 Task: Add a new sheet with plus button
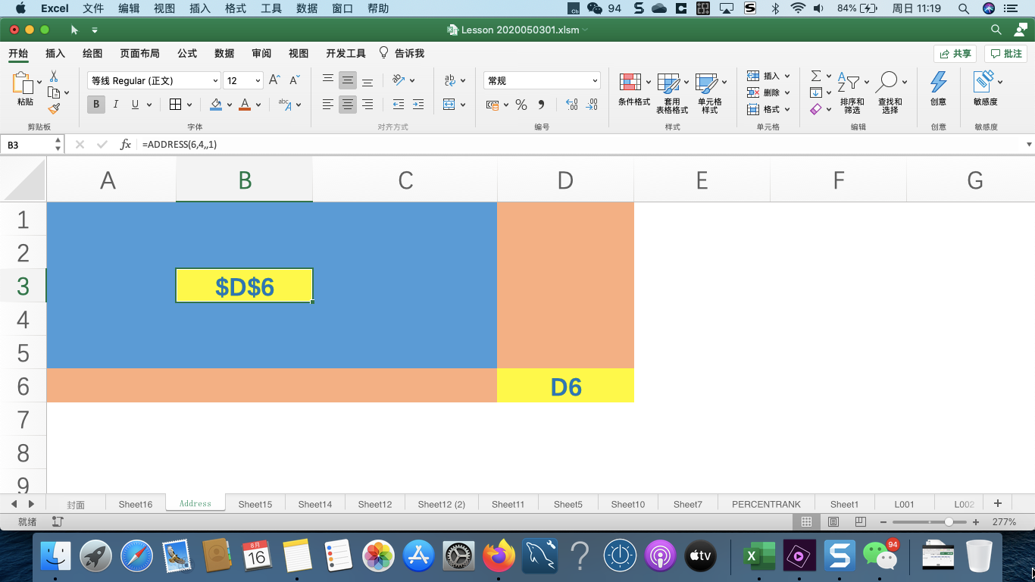coord(998,503)
